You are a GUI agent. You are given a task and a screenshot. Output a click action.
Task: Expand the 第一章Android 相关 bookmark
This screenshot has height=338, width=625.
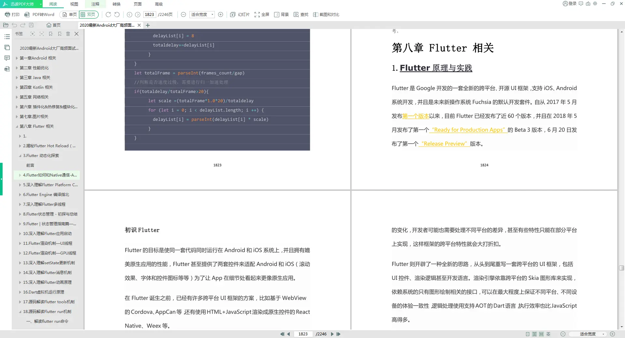[x=16, y=58]
